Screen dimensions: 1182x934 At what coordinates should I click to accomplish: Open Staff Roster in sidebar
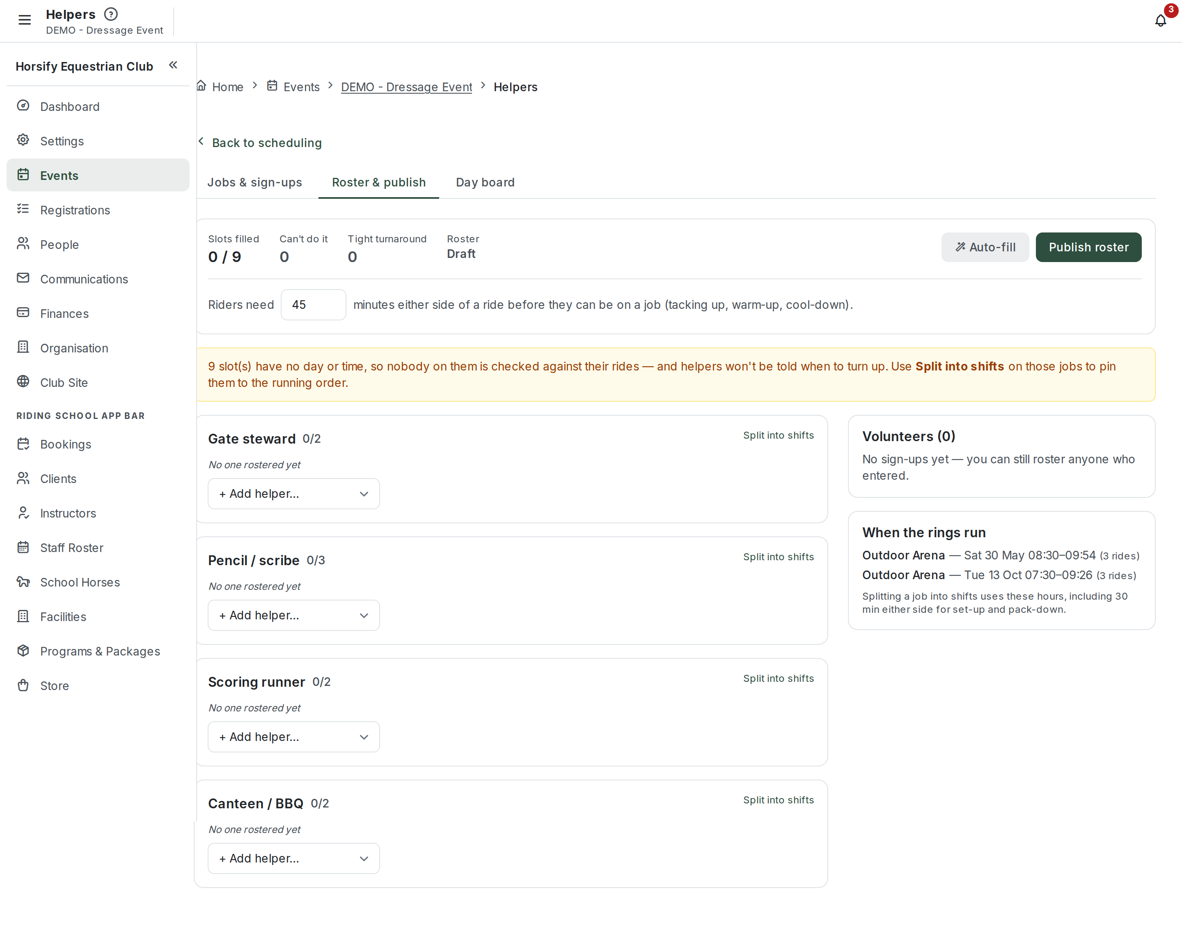[x=98, y=548]
